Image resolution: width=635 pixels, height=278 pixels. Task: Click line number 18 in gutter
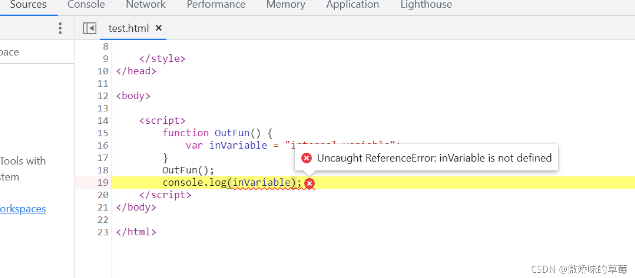pos(102,170)
